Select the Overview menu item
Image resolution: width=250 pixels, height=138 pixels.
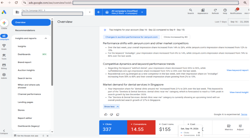click(31, 22)
